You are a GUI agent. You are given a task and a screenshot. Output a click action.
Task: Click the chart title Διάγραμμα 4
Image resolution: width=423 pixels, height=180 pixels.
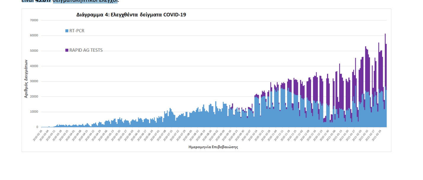[x=131, y=14]
